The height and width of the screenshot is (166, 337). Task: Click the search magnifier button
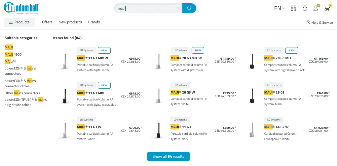(189, 8)
